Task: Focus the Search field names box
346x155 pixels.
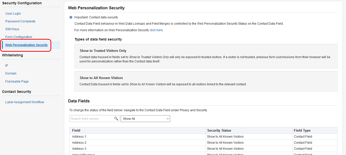Action: 91,119
